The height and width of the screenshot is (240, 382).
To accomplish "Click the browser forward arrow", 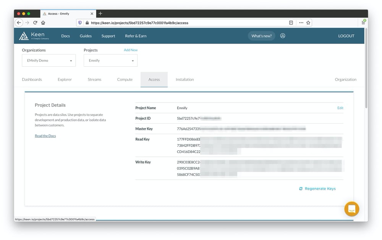I will tap(27, 23).
